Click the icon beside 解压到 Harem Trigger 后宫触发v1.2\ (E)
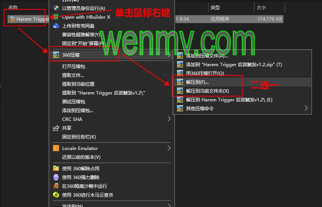Image resolution: width=322 pixels, height=207 pixels. tap(180, 100)
